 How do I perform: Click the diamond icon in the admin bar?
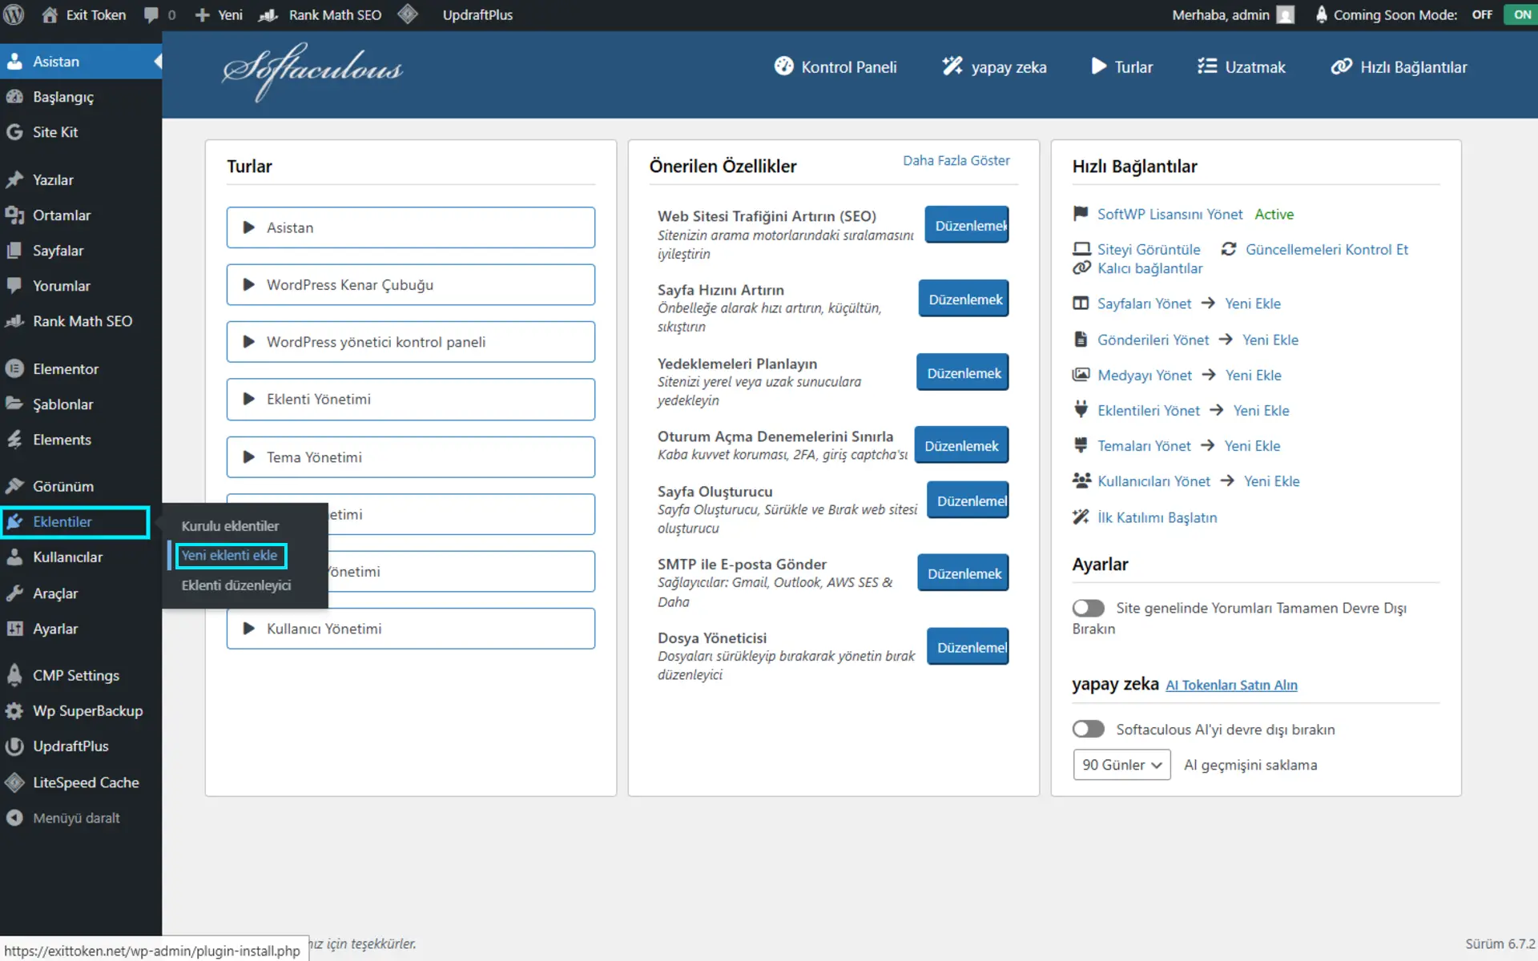pyautogui.click(x=408, y=14)
